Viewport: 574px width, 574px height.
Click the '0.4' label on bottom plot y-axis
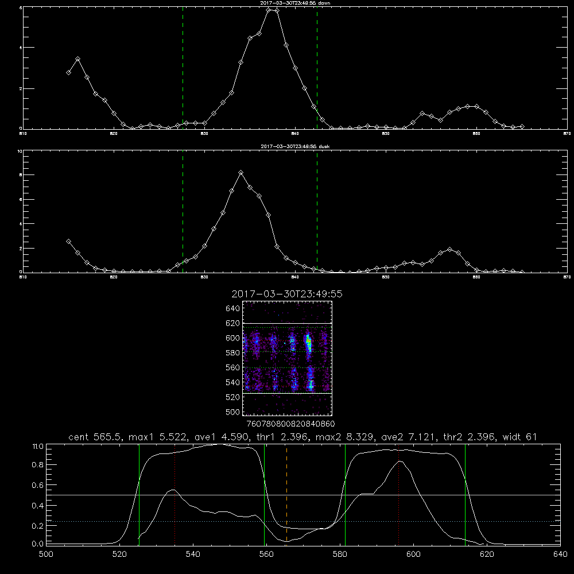[38, 506]
